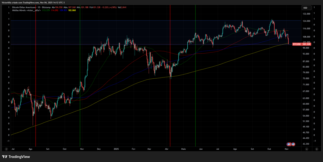This screenshot has width=323, height=162.
Task: Click the open price Abr 106.550
Action: pos(57,7)
